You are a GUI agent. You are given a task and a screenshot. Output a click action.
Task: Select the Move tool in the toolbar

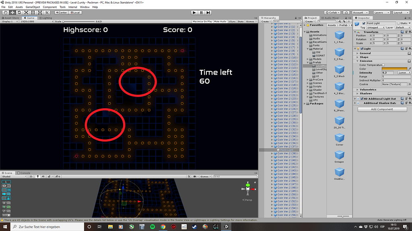[12, 12]
